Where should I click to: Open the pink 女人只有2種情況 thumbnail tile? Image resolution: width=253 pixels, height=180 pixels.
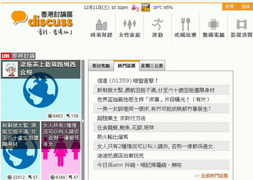[x=61, y=151]
